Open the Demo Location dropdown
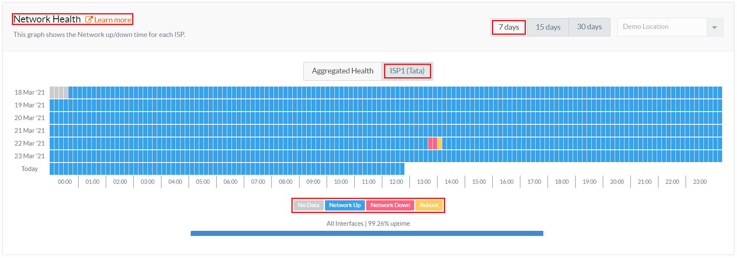Image resolution: width=737 pixels, height=258 pixels. (670, 27)
